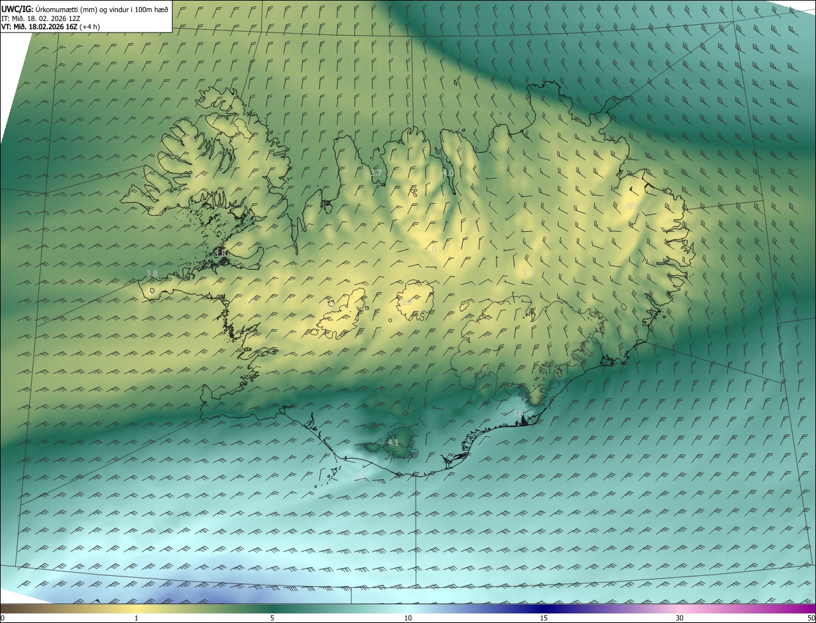Click the colorbar tick label 15
The width and height of the screenshot is (816, 623).
(544, 618)
